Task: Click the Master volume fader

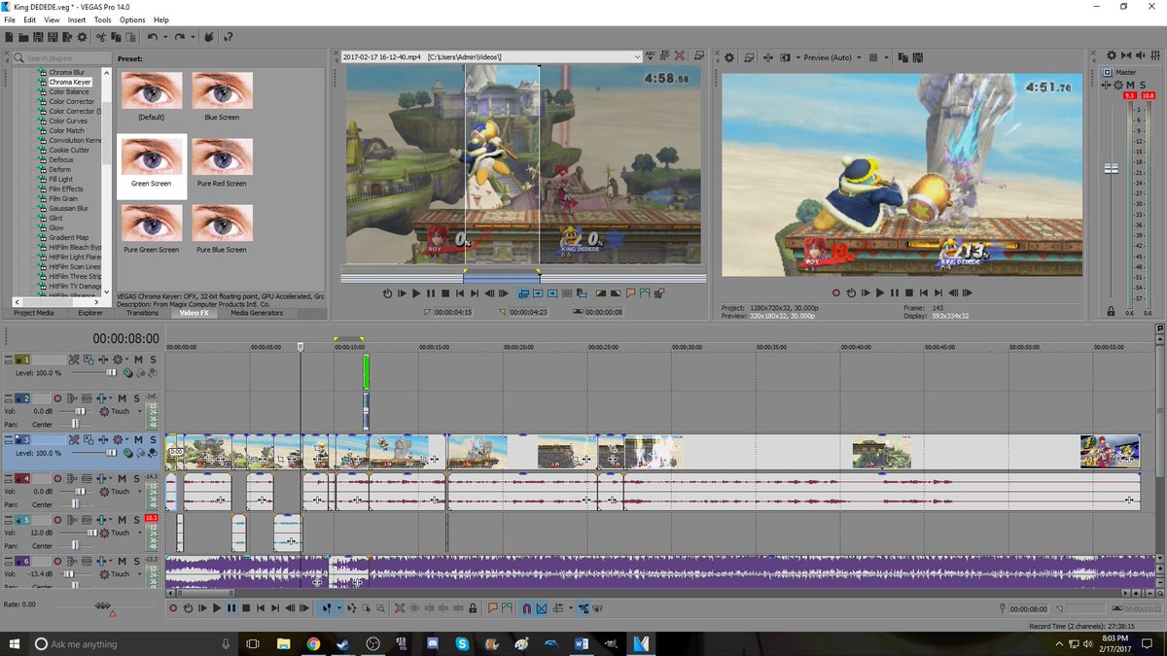Action: point(1111,168)
